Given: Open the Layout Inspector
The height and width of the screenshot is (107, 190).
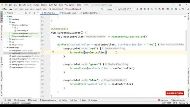Looking at the screenshot, I should pyautogui.click(x=178, y=100).
